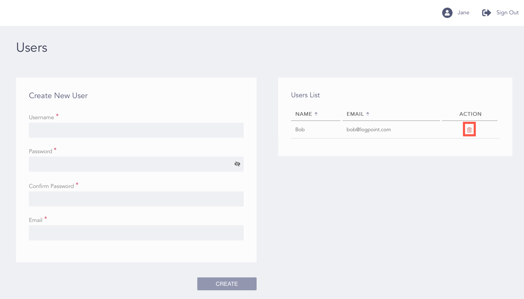Click the bob@logpoint.com email cell
The image size is (524, 299).
tap(369, 129)
